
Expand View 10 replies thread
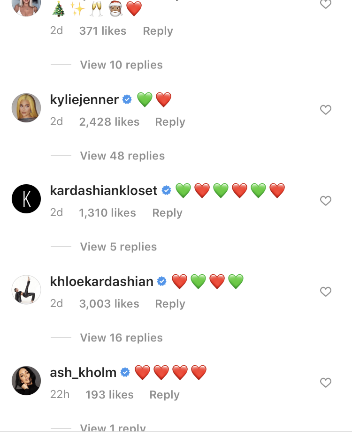pos(121,65)
